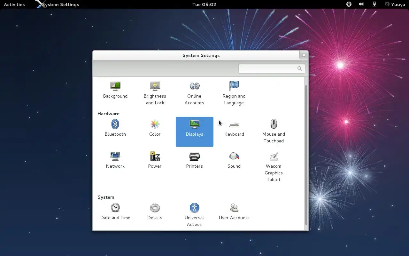Click the magnifier icon in search box
This screenshot has width=409, height=256.
point(299,68)
